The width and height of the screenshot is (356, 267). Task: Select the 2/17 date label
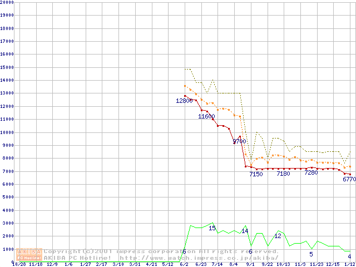(x=102, y=265)
